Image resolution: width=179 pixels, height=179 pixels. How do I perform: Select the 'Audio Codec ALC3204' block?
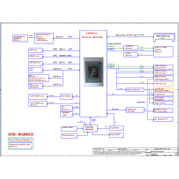coord(135,110)
